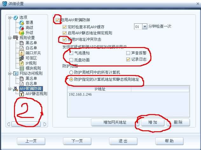The width and height of the screenshot is (201, 150).
Task: Select 防护局域网中的所有计算机 radio button
Action: 71,72
